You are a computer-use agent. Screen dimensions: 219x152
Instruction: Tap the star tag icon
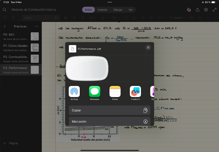pos(199,18)
